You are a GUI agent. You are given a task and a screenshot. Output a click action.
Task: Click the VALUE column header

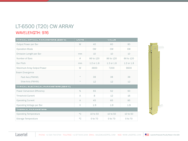tap(111, 40)
